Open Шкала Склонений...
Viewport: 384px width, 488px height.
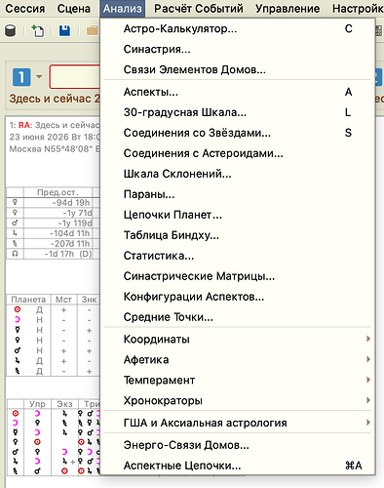tap(238, 174)
